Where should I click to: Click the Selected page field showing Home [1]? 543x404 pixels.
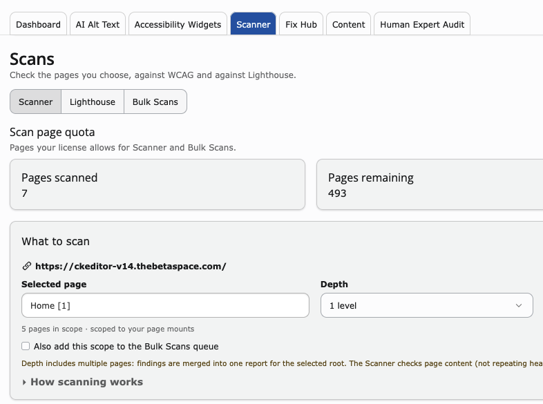coord(165,305)
